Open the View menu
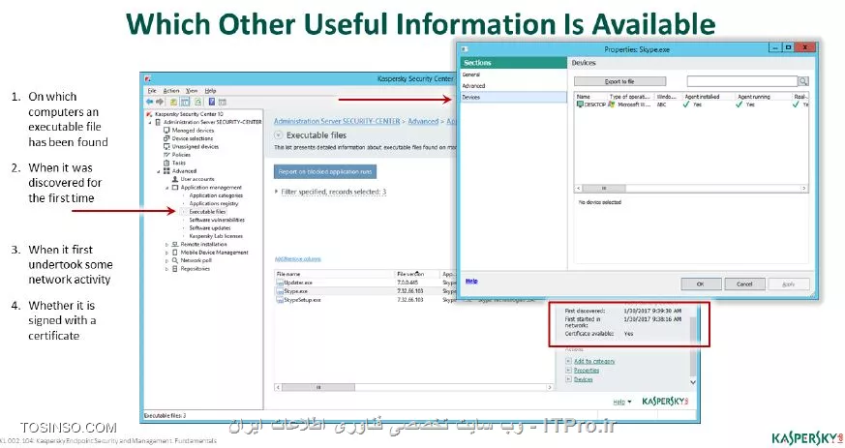 (192, 91)
